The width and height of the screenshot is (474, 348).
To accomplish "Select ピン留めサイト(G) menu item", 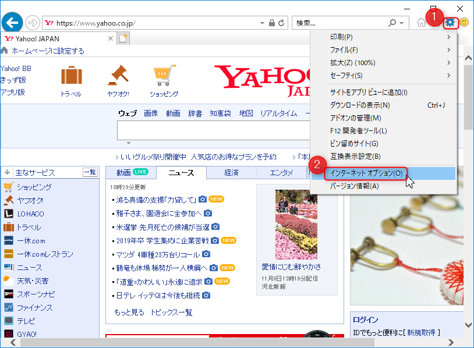I will 384,144.
